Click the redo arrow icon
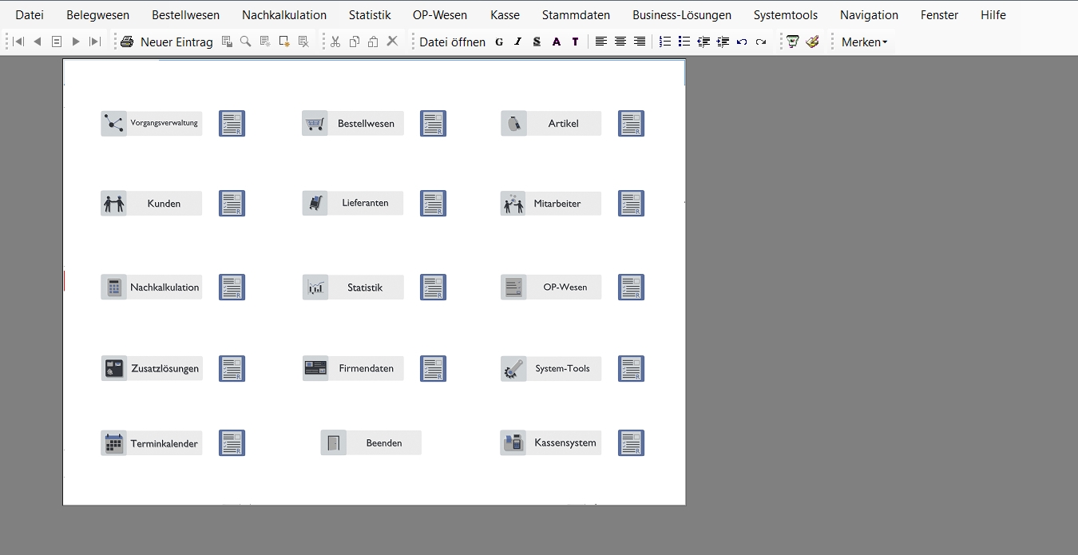This screenshot has width=1078, height=555. [761, 42]
